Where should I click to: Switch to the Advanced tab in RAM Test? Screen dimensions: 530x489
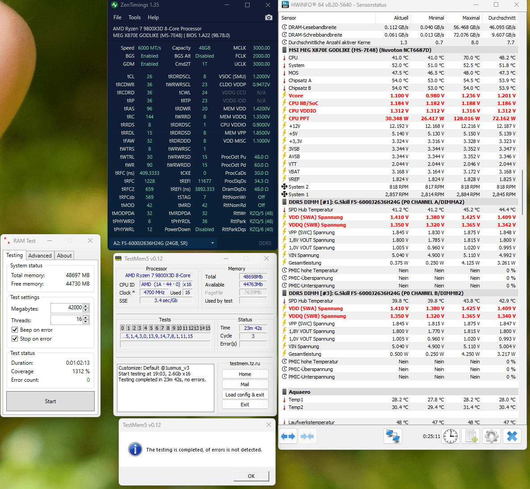(x=40, y=256)
